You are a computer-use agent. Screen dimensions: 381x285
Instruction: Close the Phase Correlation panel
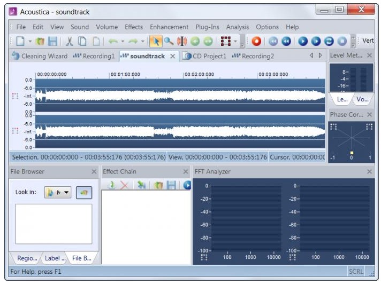[369, 114]
